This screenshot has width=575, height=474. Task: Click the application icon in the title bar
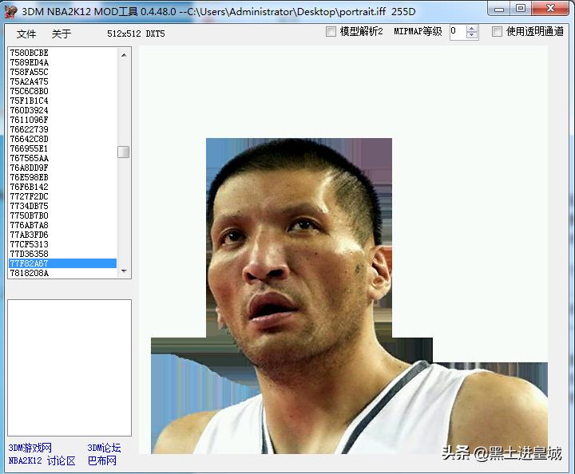click(10, 11)
